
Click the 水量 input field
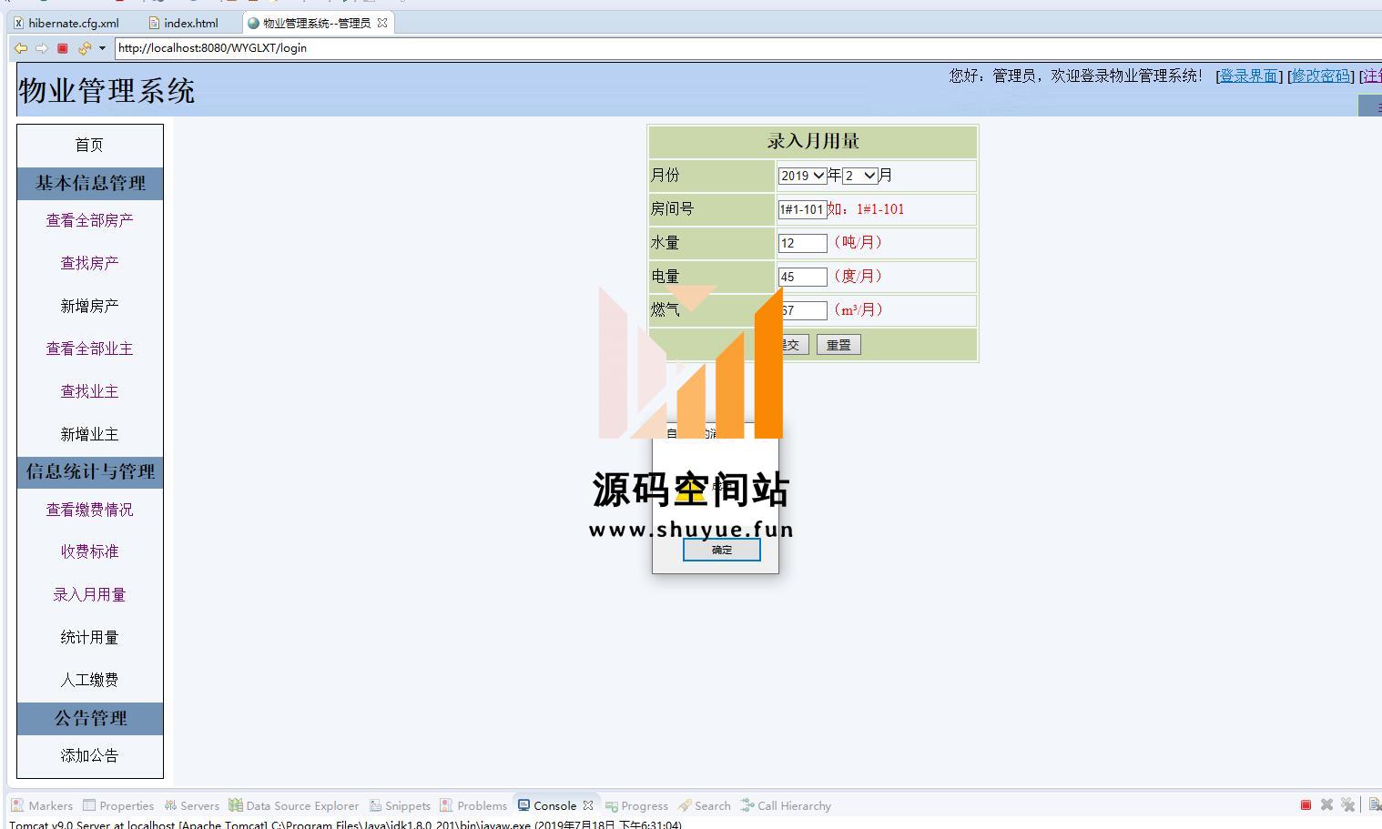(x=802, y=243)
